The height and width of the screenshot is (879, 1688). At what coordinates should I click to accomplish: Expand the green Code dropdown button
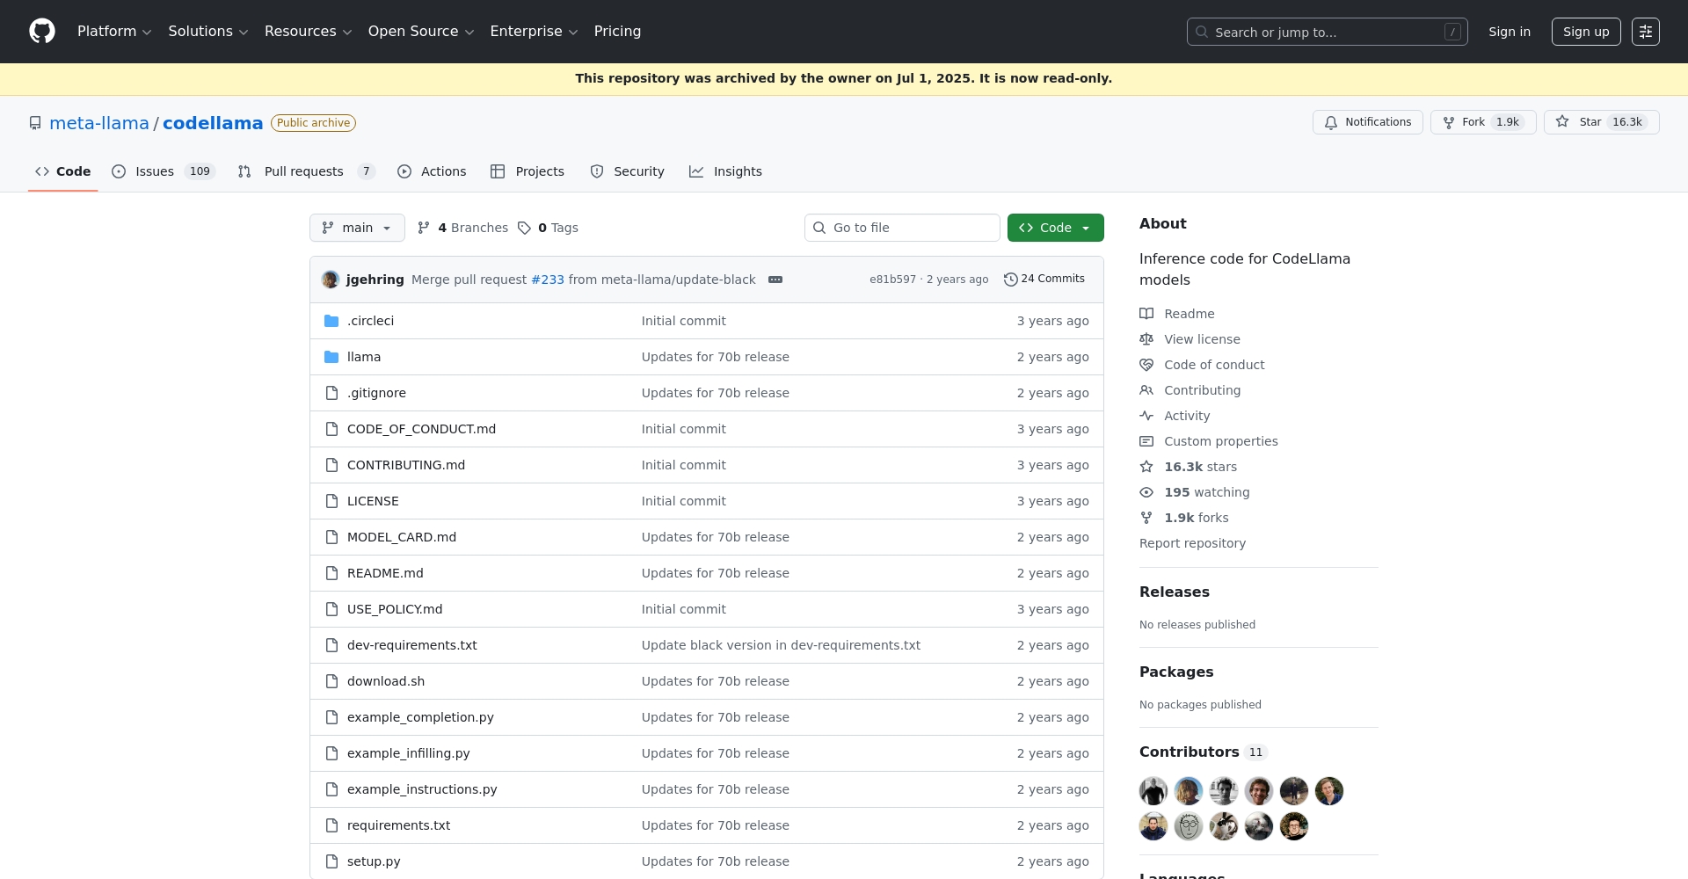click(x=1055, y=228)
